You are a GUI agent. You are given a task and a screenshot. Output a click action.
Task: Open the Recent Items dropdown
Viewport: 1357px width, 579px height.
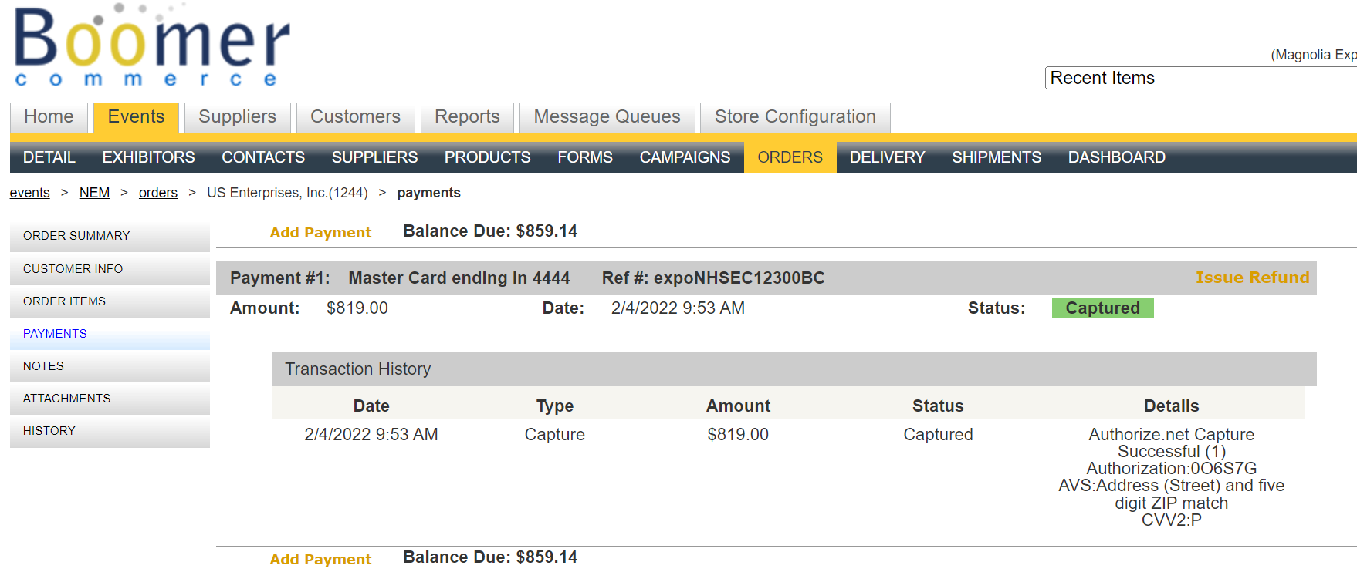tap(1199, 78)
